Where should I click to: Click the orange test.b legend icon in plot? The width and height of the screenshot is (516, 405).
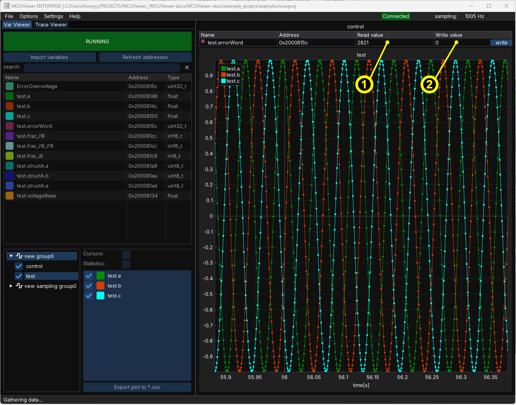coord(223,75)
